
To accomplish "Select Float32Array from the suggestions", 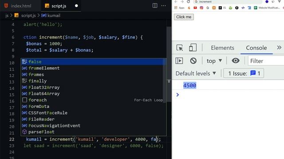I will (92, 87).
